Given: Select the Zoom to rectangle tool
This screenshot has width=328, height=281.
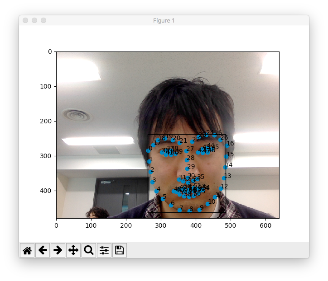Looking at the screenshot, I should pyautogui.click(x=89, y=250).
